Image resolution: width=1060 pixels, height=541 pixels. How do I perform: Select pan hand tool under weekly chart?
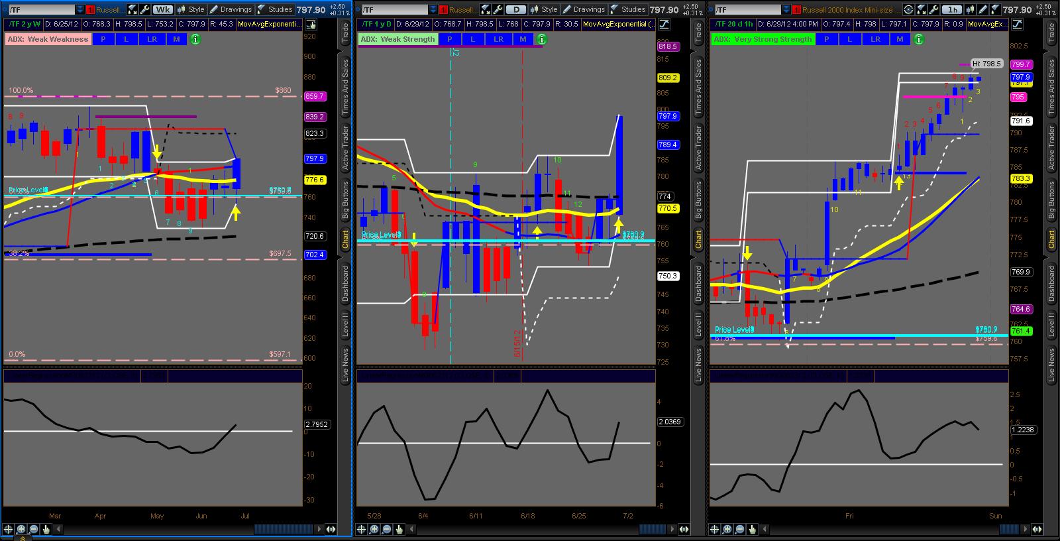(46, 529)
